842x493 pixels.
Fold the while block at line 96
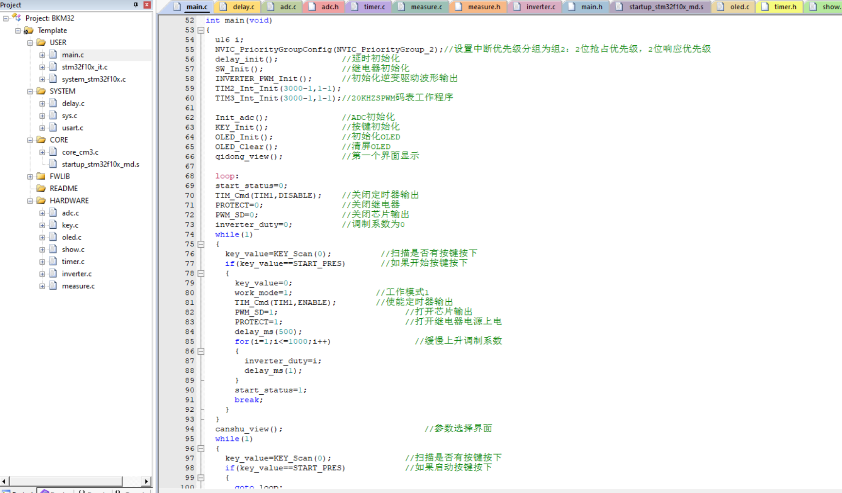(x=201, y=449)
